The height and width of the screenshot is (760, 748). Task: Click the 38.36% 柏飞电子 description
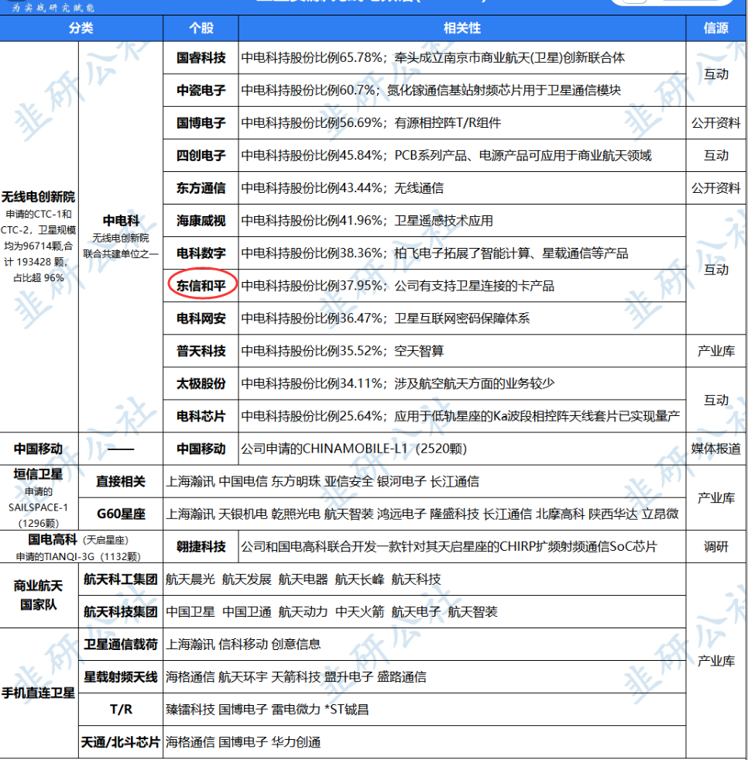pyautogui.click(x=462, y=253)
